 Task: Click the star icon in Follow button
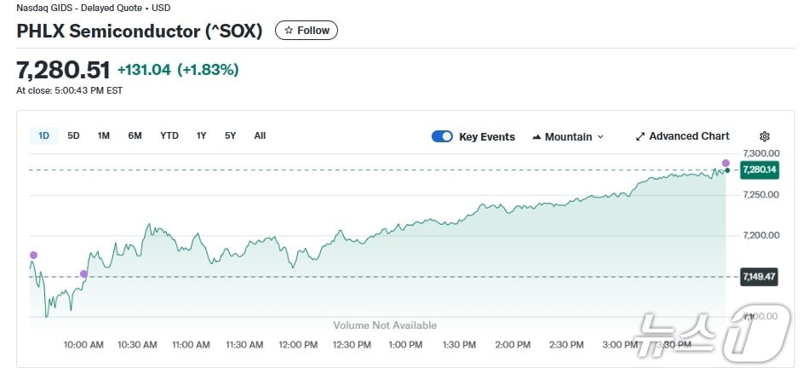289,31
